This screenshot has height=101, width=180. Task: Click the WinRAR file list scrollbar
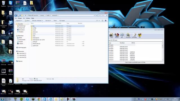[x=163, y=51]
